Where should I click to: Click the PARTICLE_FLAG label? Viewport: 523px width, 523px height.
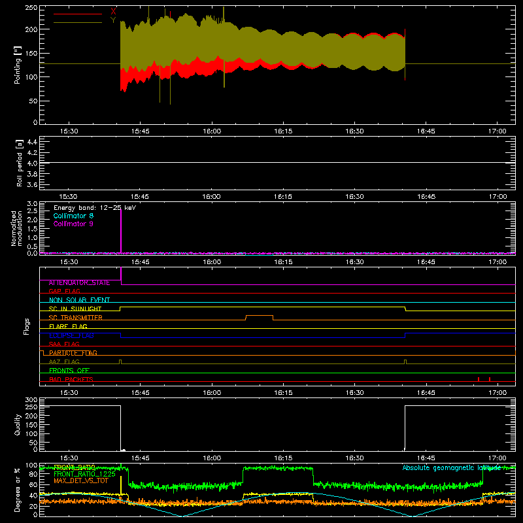[x=73, y=353]
